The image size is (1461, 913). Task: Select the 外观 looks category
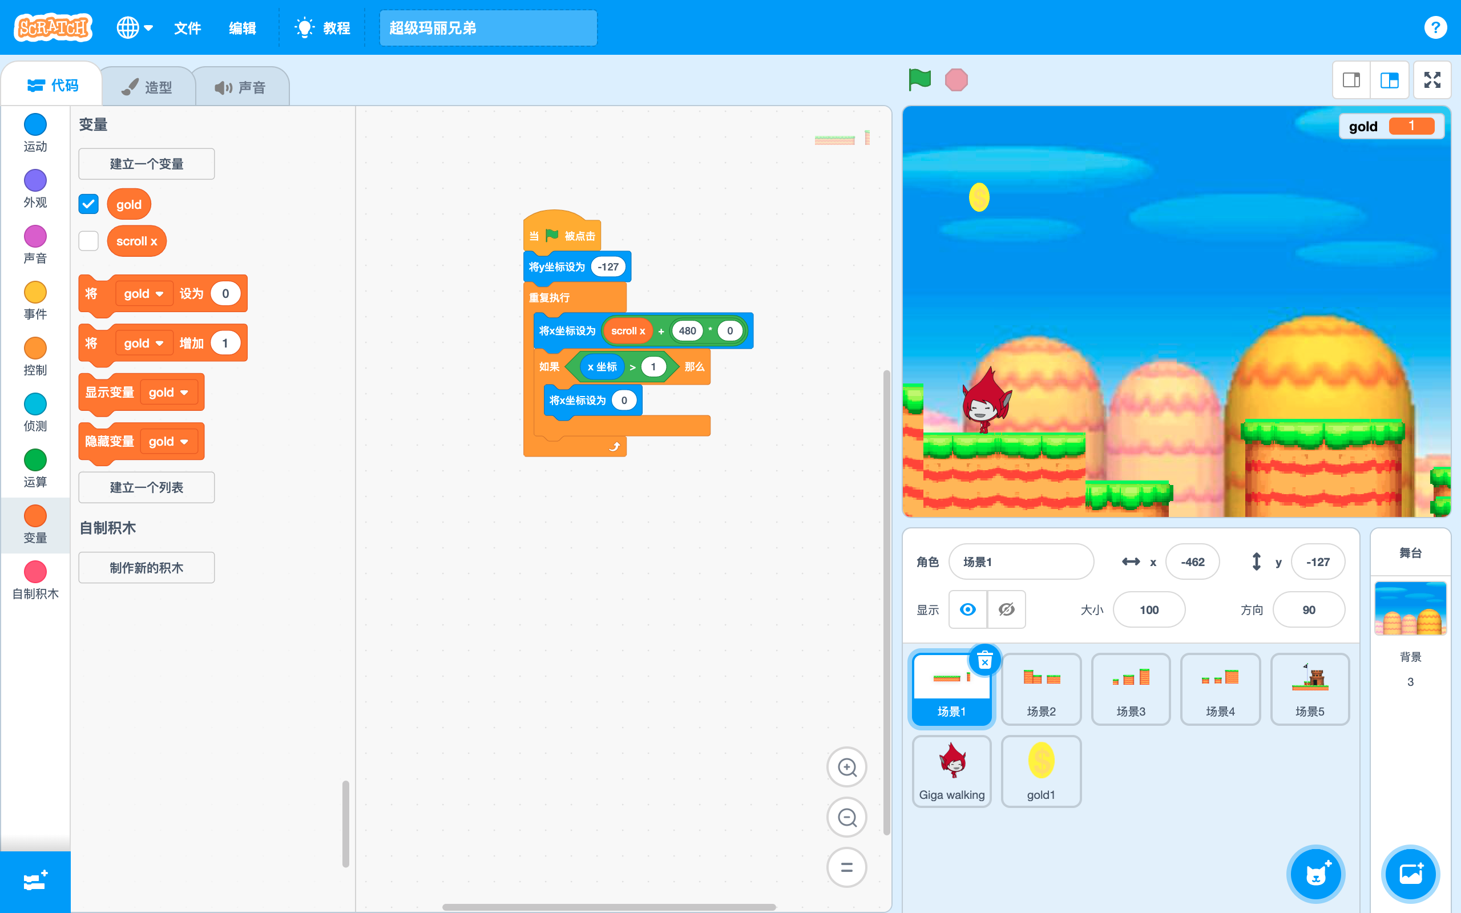click(x=35, y=188)
